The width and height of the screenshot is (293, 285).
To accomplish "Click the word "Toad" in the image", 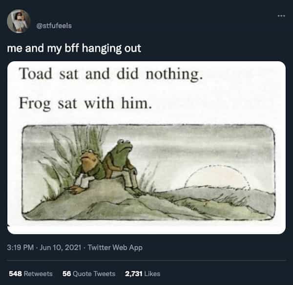I will pyautogui.click(x=36, y=75).
